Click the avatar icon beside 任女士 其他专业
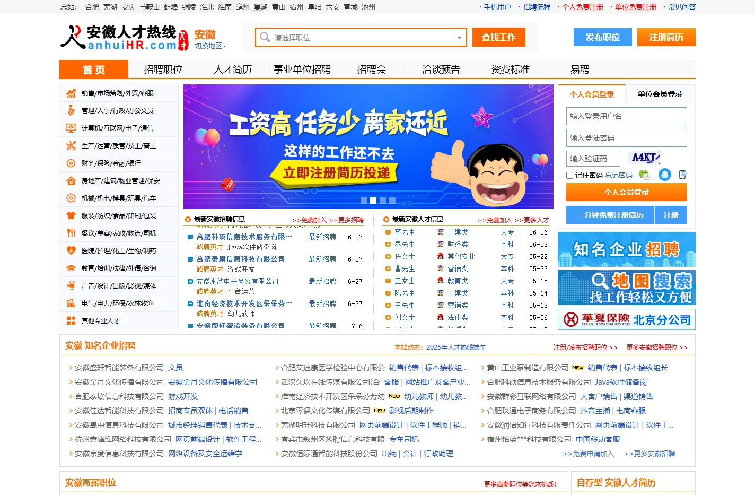755x495 pixels. click(441, 257)
